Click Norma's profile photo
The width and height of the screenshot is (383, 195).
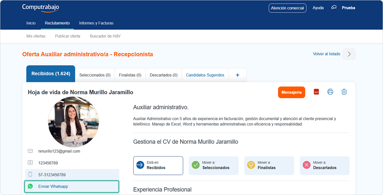[x=73, y=122]
